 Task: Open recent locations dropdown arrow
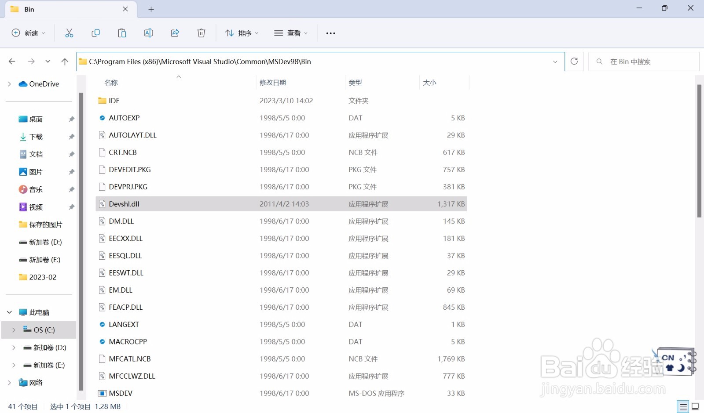point(48,62)
